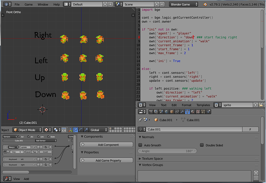
Task: Remove the Always update sensor X
Action: (50, 147)
